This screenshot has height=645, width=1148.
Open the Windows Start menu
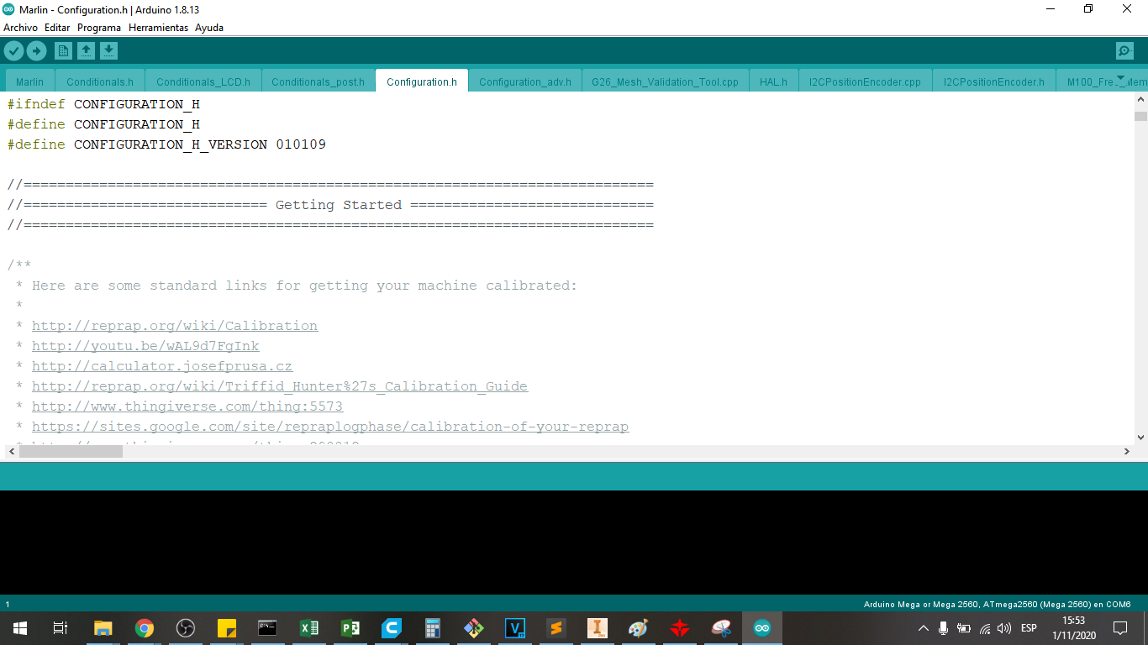click(x=20, y=628)
